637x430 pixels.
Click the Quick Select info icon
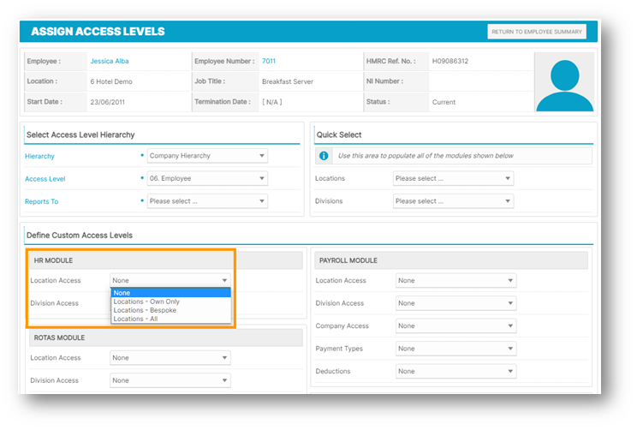pyautogui.click(x=324, y=156)
